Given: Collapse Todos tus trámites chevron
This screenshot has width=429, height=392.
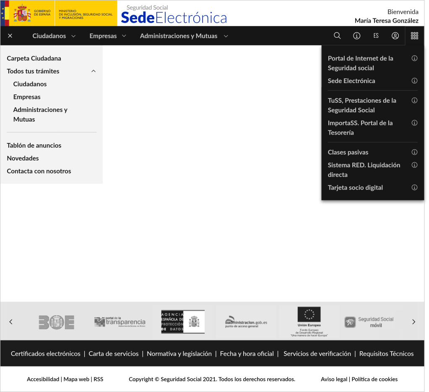Looking at the screenshot, I should (93, 71).
